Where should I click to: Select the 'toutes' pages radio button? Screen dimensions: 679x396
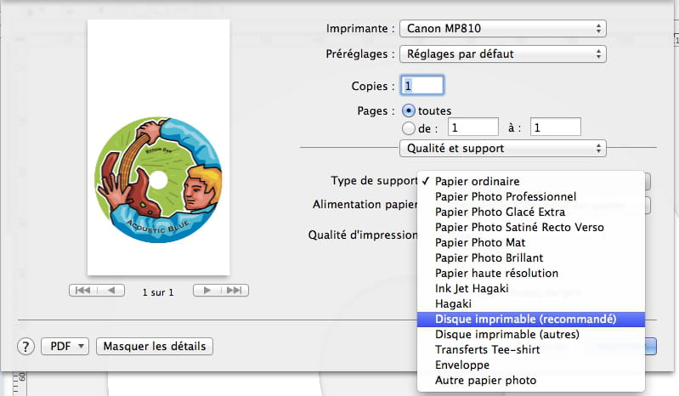(x=409, y=110)
